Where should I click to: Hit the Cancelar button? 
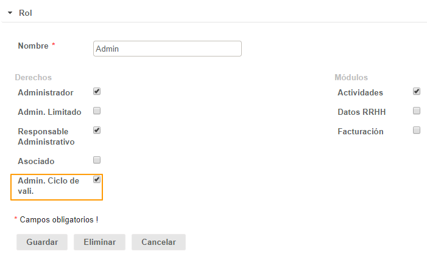tap(158, 242)
